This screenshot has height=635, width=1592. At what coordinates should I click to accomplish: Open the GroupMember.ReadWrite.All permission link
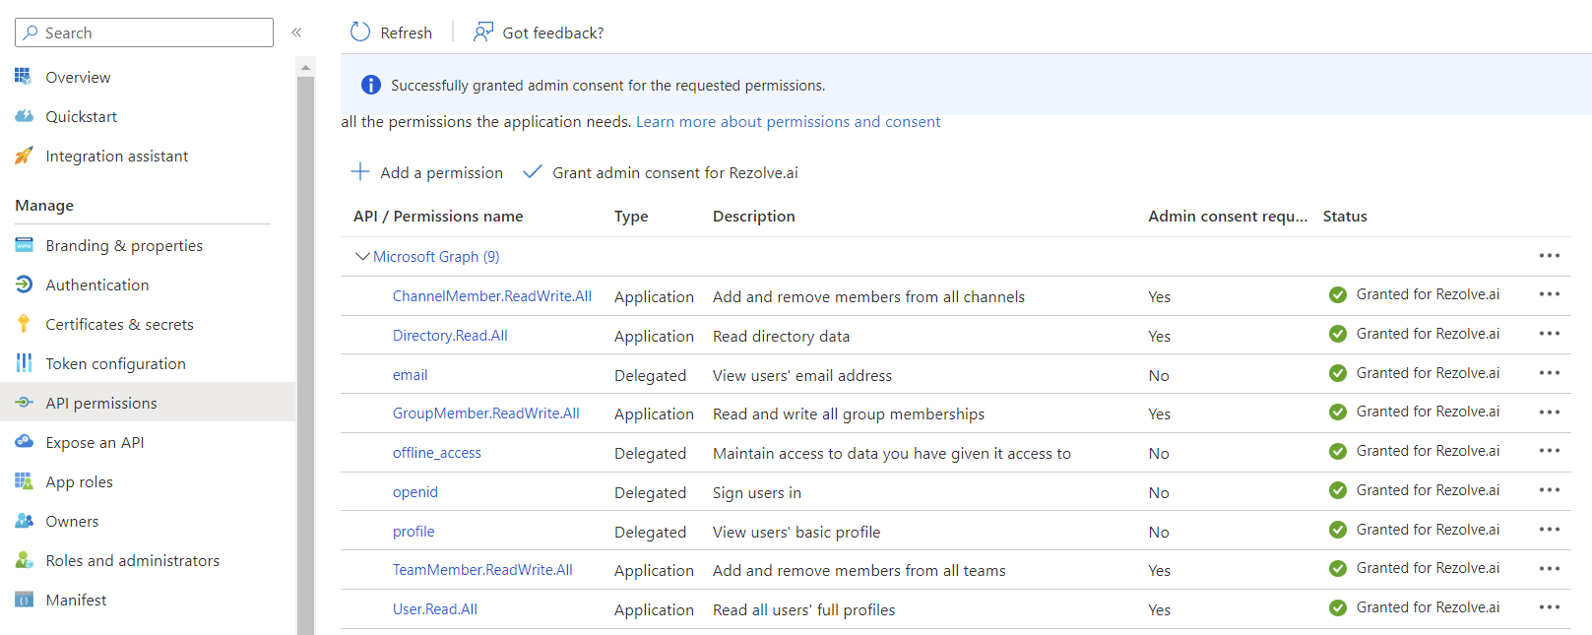486,413
